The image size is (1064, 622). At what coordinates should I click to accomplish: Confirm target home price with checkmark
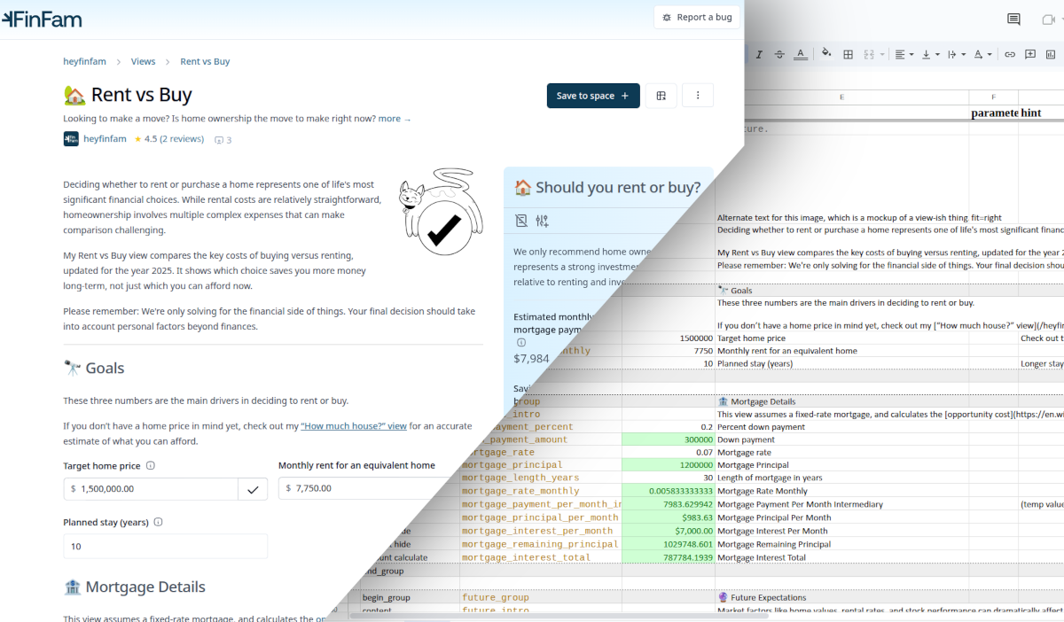pos(253,489)
